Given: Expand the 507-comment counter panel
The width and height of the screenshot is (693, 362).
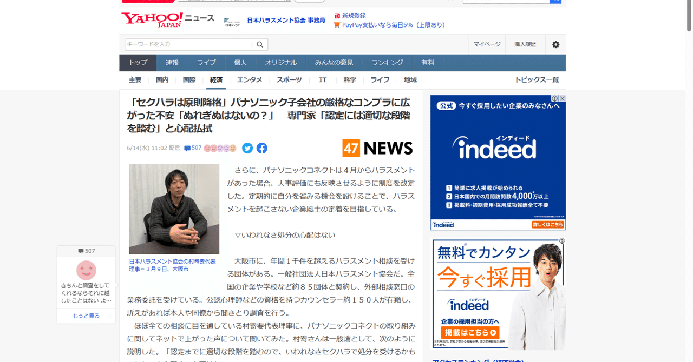Looking at the screenshot, I should click(86, 251).
